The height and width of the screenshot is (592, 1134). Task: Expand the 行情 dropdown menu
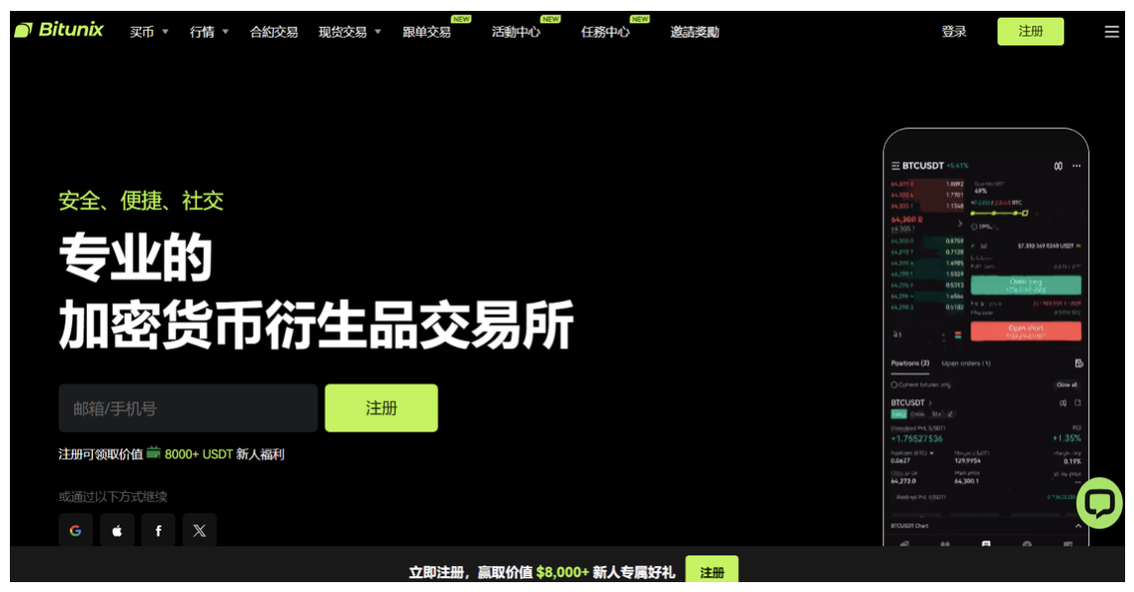[209, 32]
